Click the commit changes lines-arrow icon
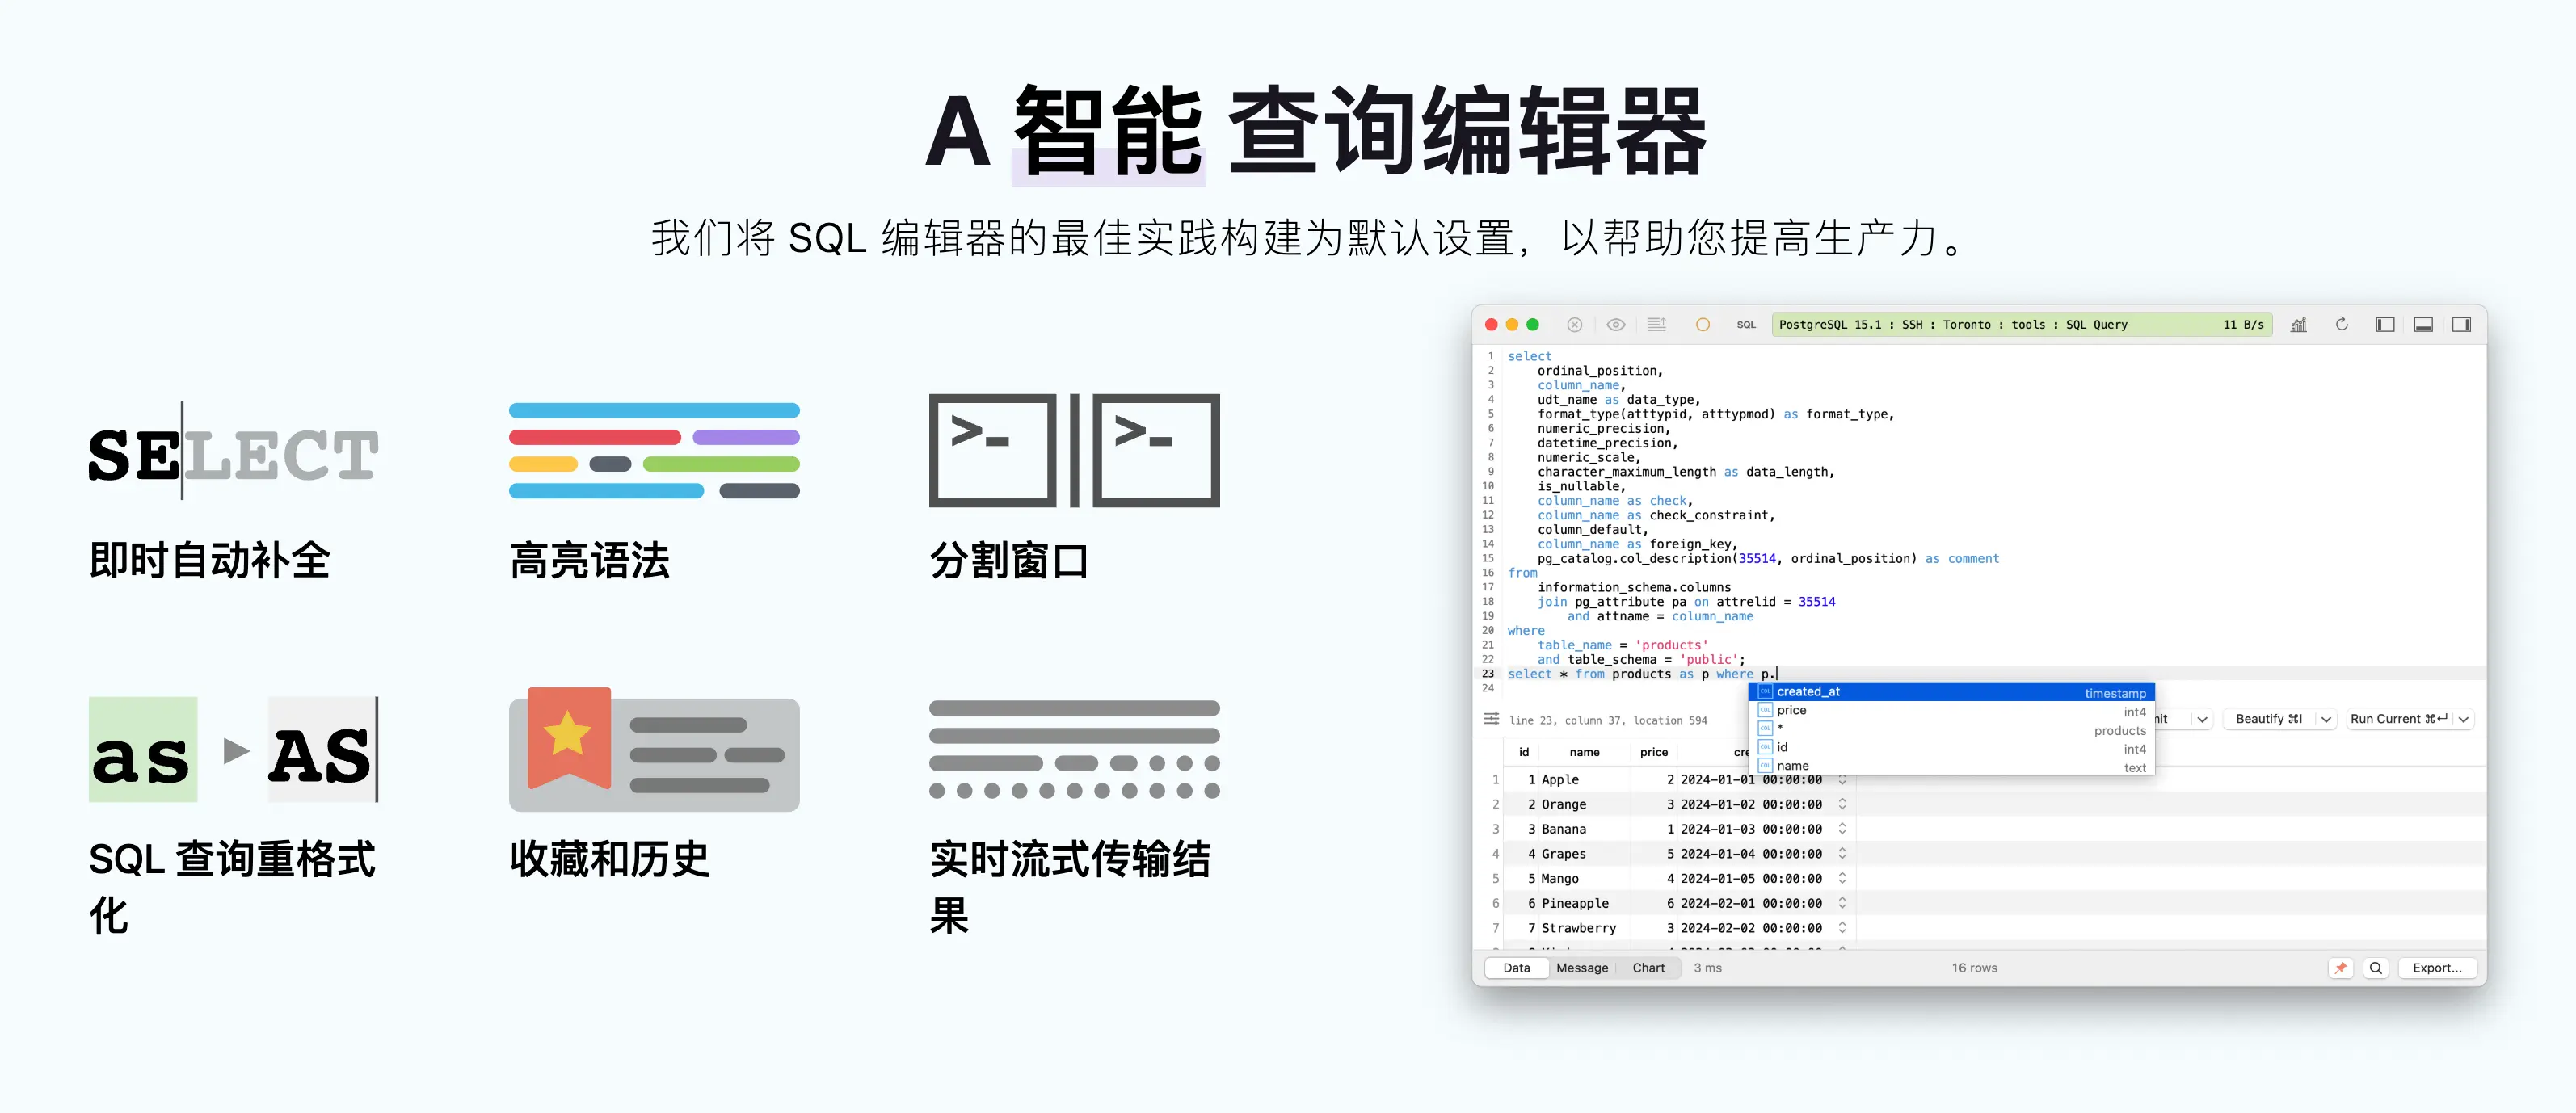This screenshot has height=1113, width=2576. (1656, 324)
